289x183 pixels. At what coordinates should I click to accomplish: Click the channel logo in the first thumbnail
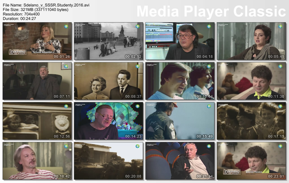66,26
